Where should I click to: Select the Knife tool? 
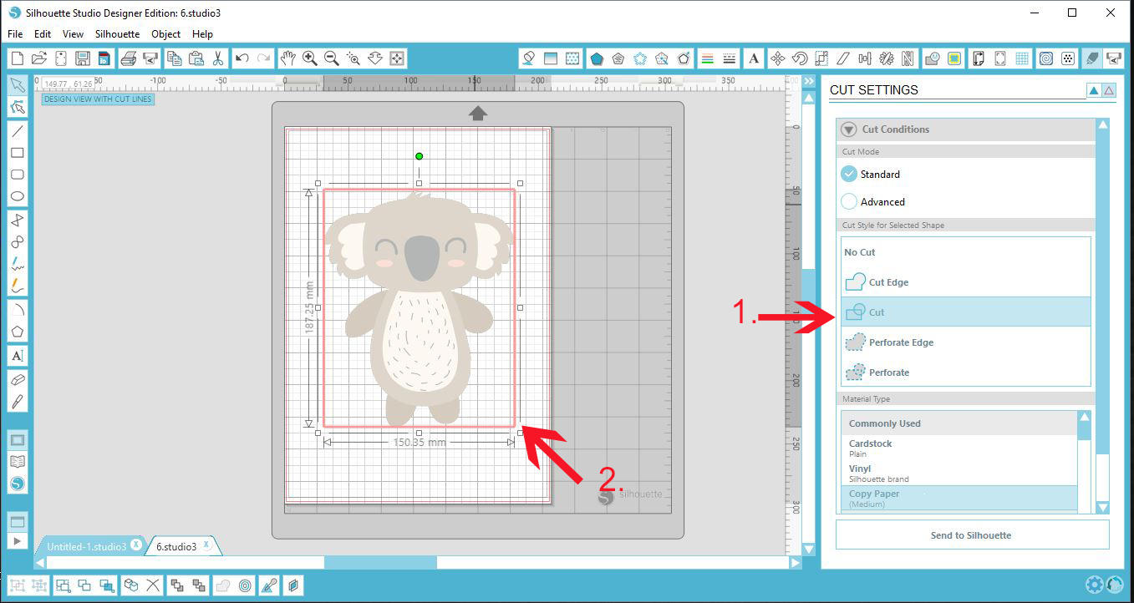click(x=17, y=401)
